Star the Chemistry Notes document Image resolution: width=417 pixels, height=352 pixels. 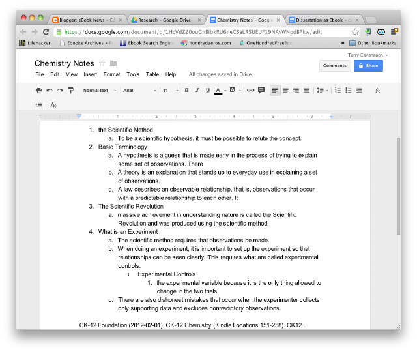click(x=102, y=63)
